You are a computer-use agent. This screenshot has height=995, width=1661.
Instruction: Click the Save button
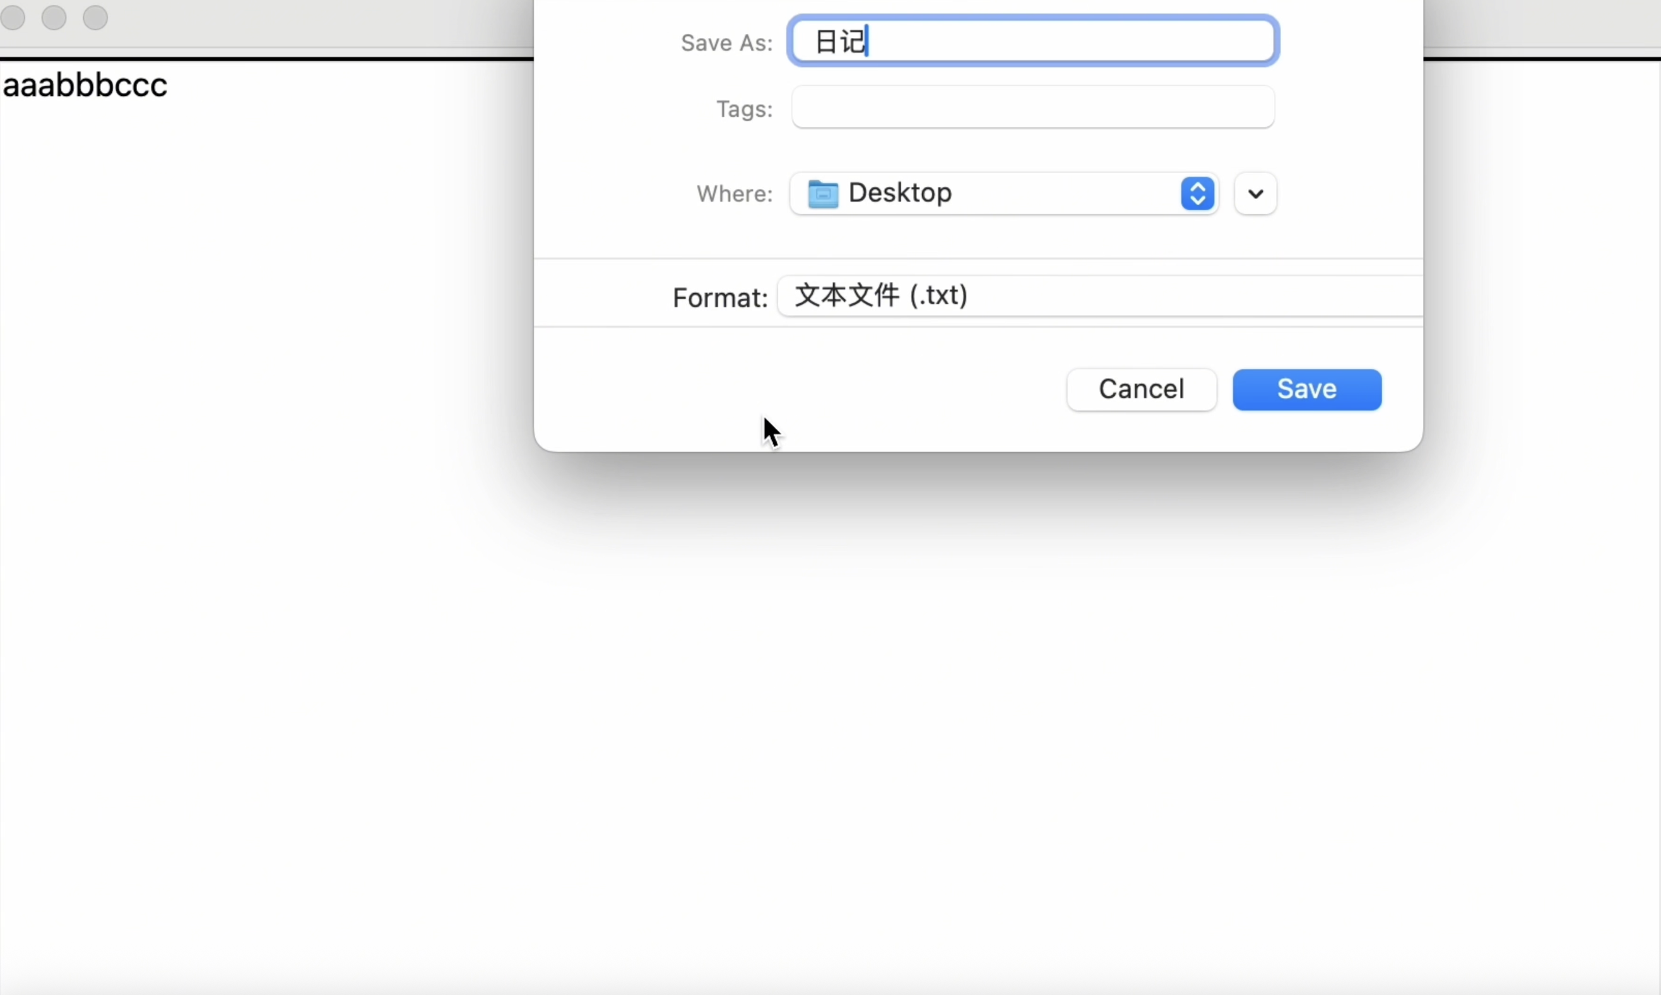pos(1304,390)
